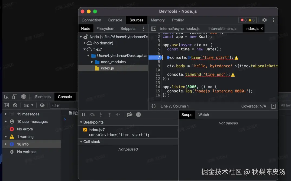The width and height of the screenshot is (291, 181).
Task: Open DevTools settings gear
Action: coord(264,20)
